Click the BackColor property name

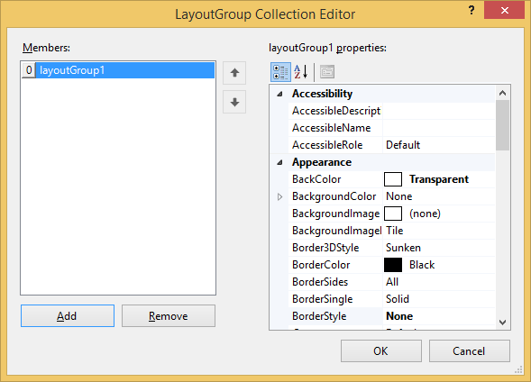[x=316, y=179]
